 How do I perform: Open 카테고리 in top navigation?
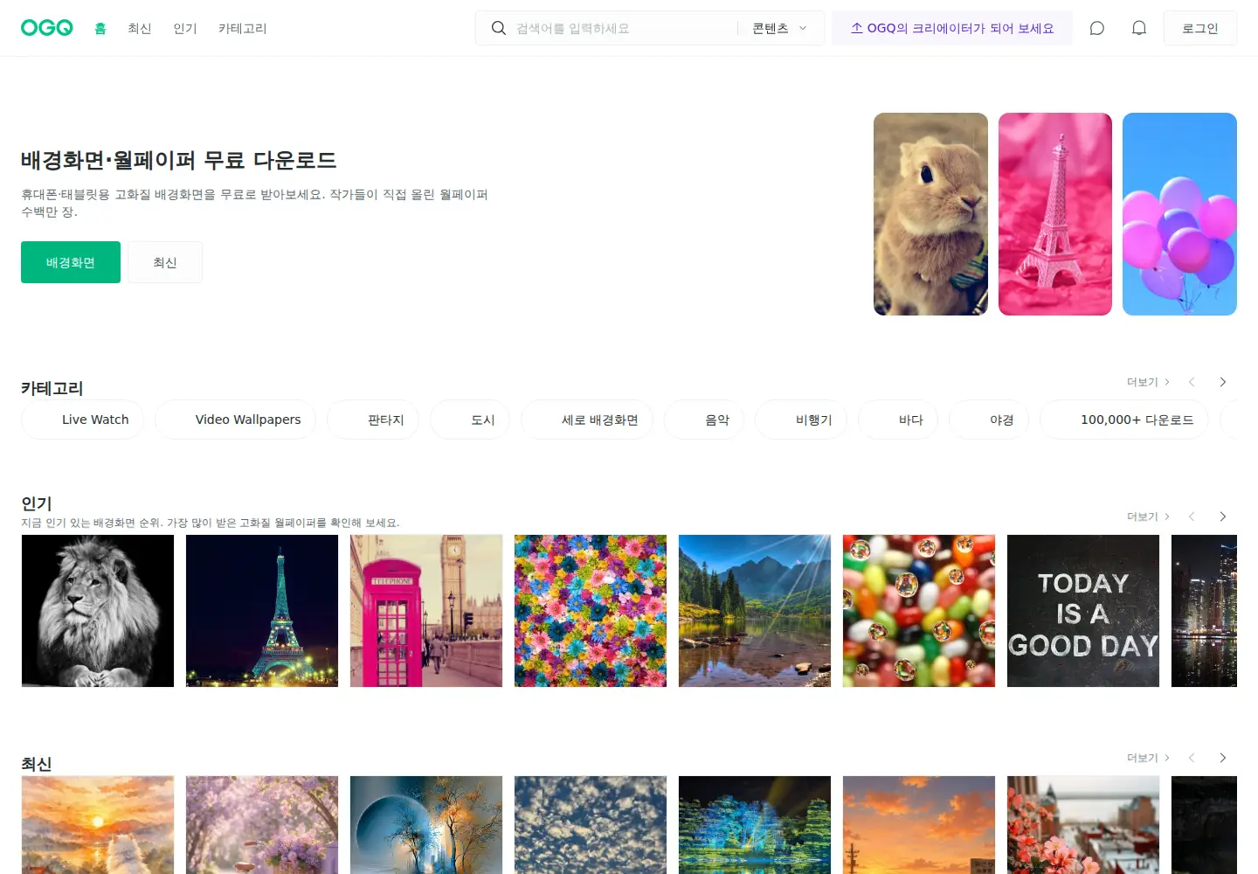pyautogui.click(x=243, y=28)
